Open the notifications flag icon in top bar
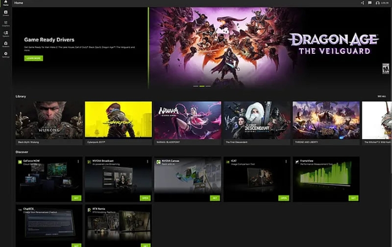Viewport: 392px width, 247px height. (370, 3)
